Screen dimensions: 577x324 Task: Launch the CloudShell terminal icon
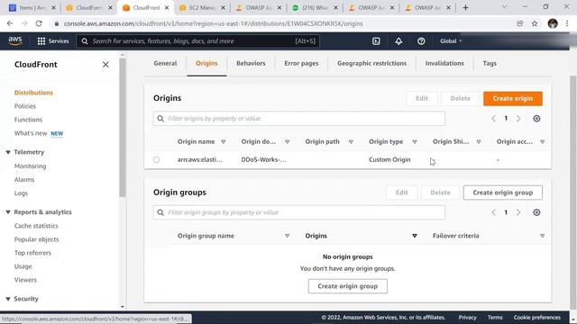pyautogui.click(x=376, y=41)
